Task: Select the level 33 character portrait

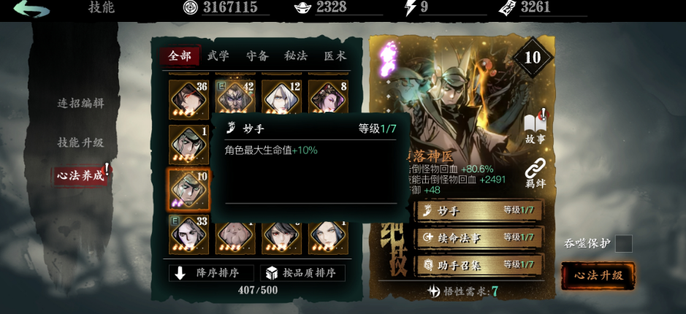Action: [x=189, y=235]
